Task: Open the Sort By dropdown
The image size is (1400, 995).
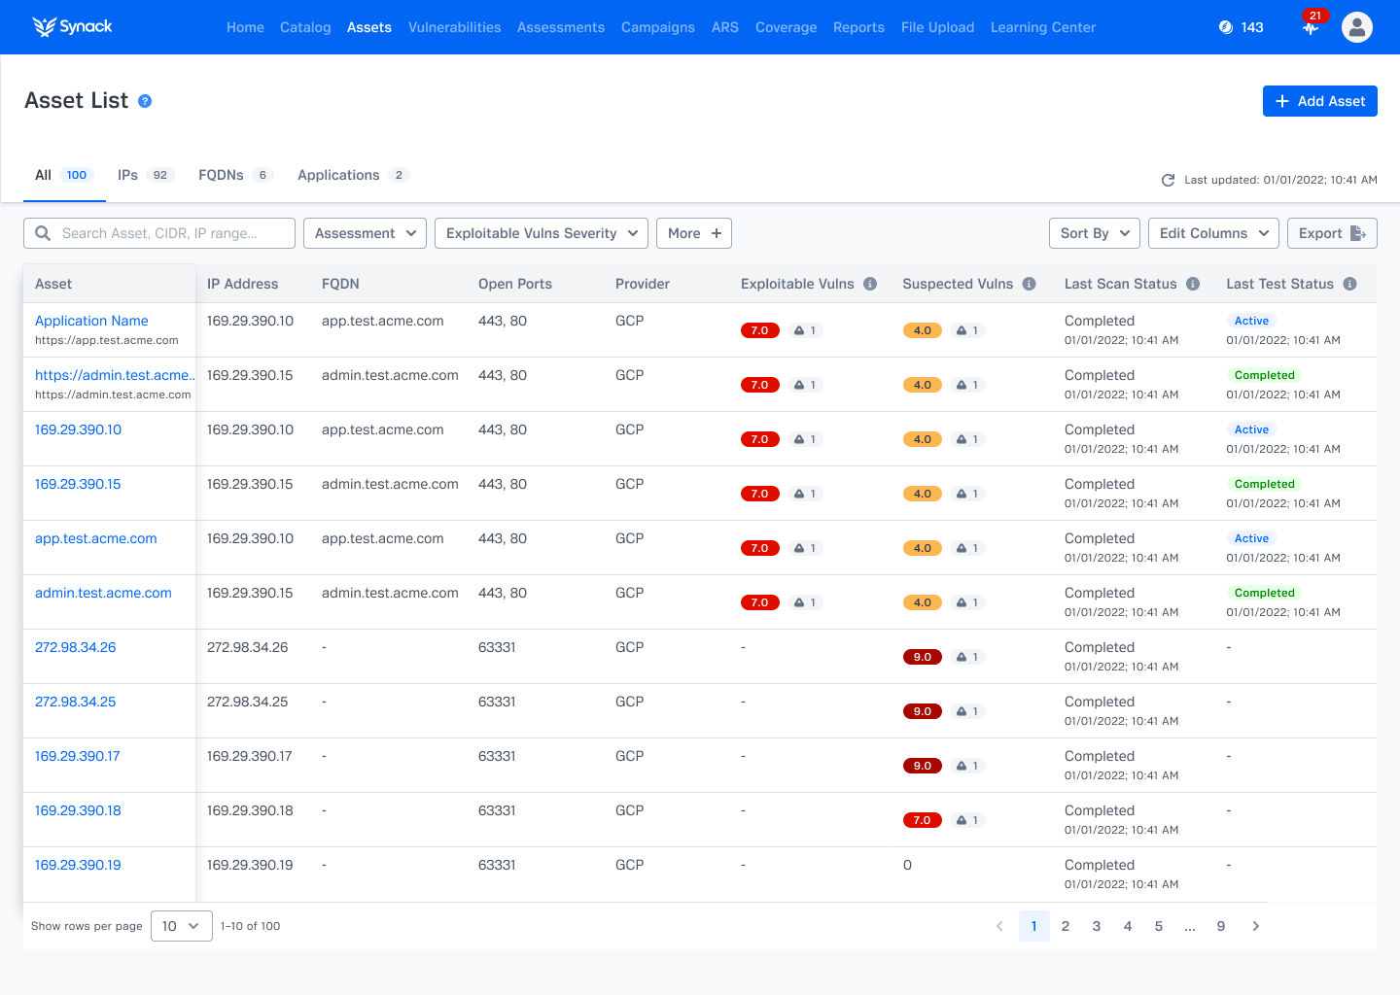Action: 1094,233
